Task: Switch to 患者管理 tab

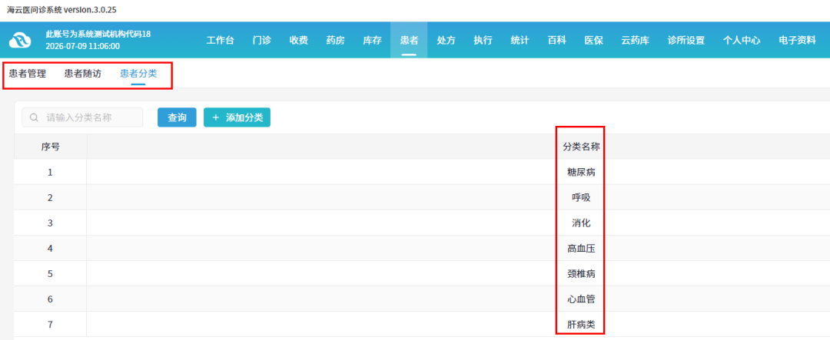Action: click(28, 74)
